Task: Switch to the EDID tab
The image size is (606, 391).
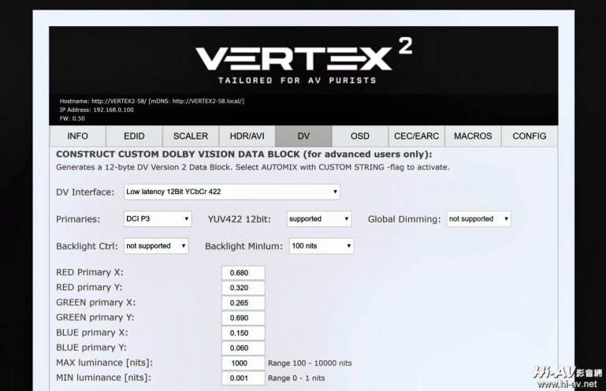Action: point(134,136)
